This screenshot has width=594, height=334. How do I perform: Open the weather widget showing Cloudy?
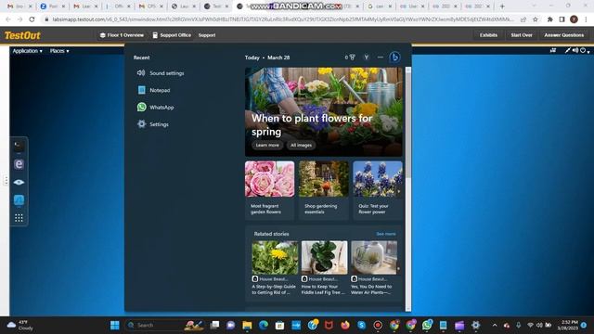click(x=20, y=326)
